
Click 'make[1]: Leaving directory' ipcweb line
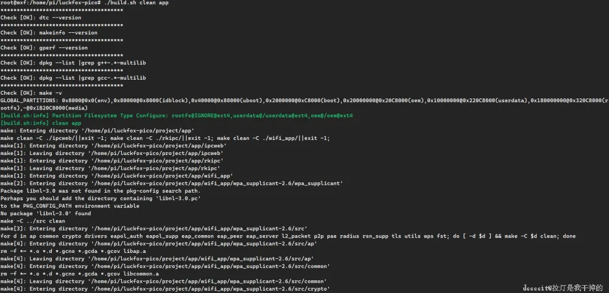click(x=112, y=153)
